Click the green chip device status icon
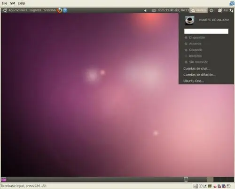Screen dimensions: 235x189 [210, 186]
